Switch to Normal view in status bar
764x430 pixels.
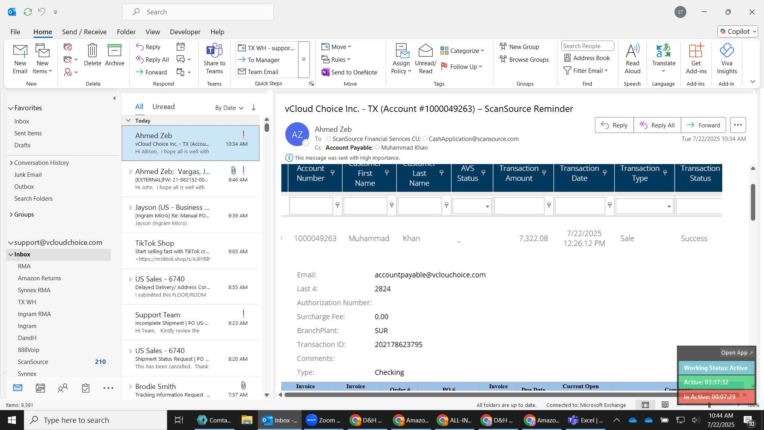click(645, 405)
